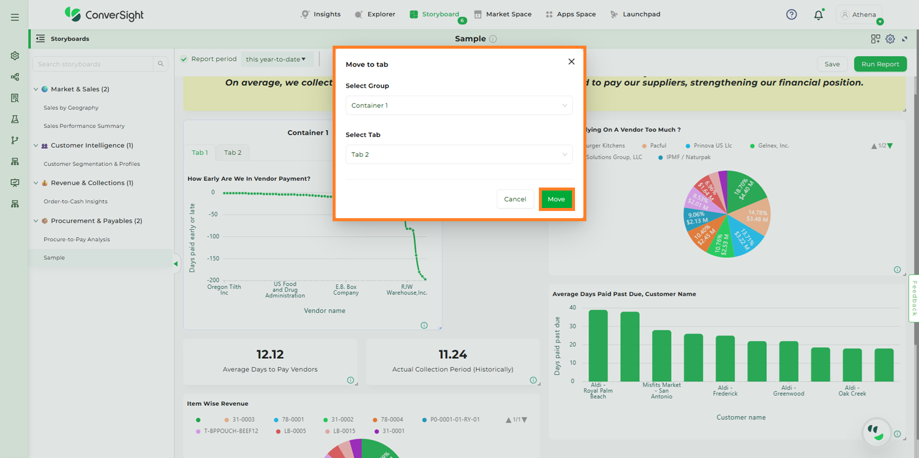Click the Search storyboards input field
The image size is (919, 458).
point(93,64)
